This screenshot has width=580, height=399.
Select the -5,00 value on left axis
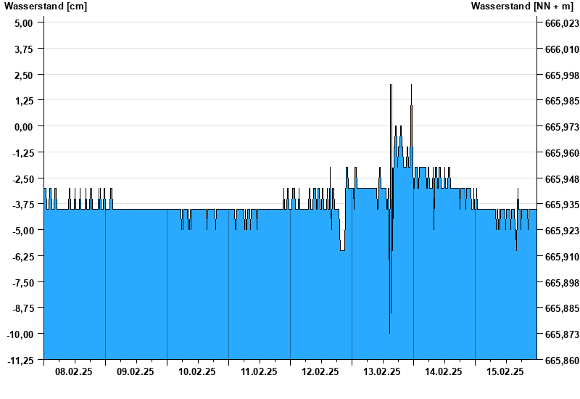coord(22,231)
